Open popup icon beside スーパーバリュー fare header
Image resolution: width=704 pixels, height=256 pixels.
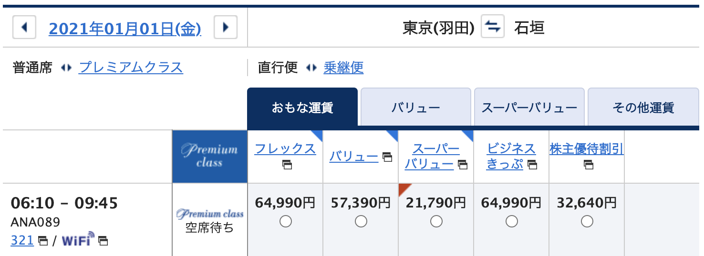(x=462, y=165)
